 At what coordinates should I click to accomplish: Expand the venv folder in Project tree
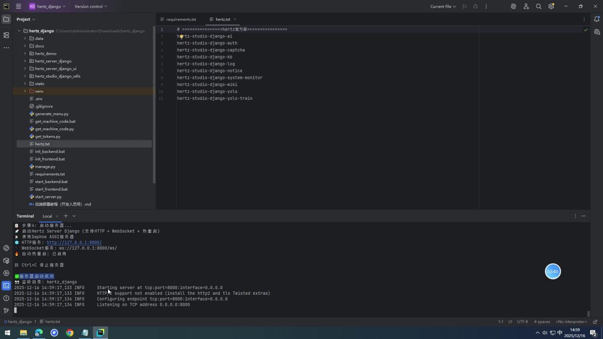pyautogui.click(x=25, y=91)
